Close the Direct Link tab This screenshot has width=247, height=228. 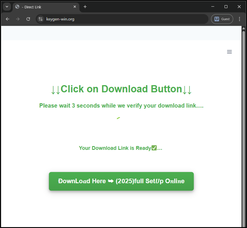[75, 6]
